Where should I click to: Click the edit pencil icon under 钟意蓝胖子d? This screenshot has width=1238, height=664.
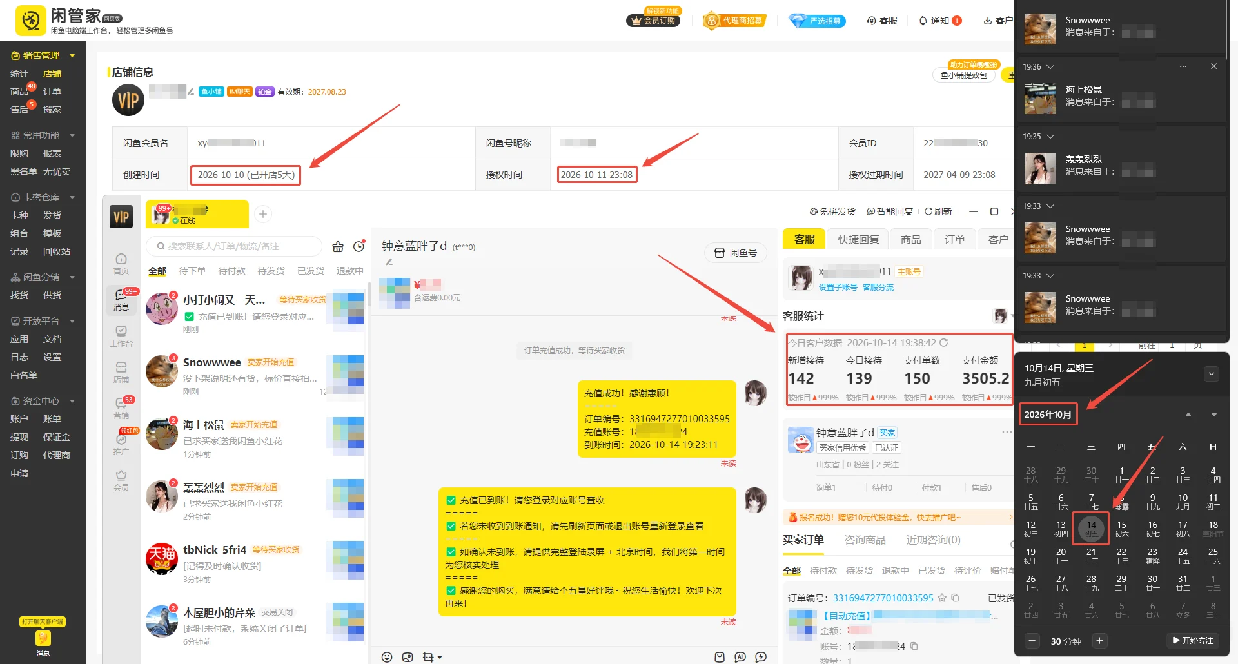[389, 262]
